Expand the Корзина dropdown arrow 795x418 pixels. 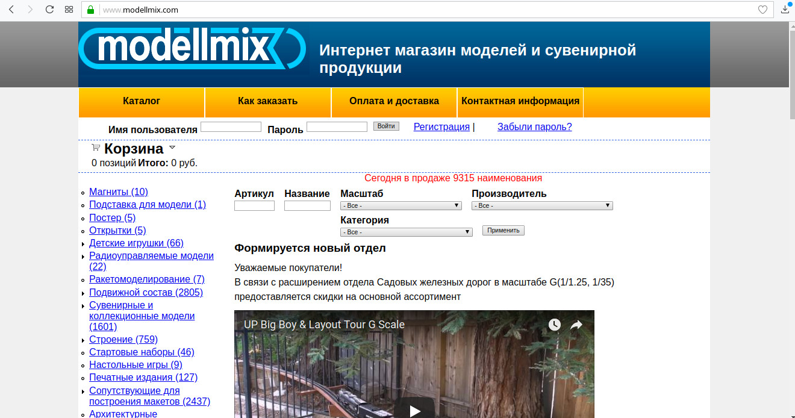tap(172, 147)
